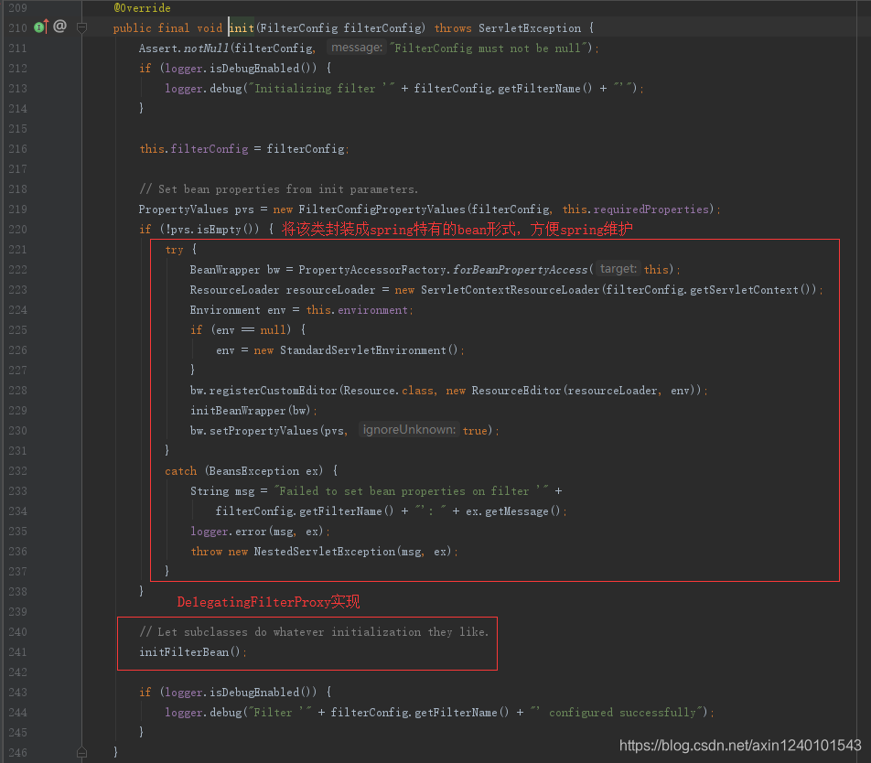This screenshot has width=871, height=763.
Task: Click line number 220 in the gutter
Action: tap(17, 230)
